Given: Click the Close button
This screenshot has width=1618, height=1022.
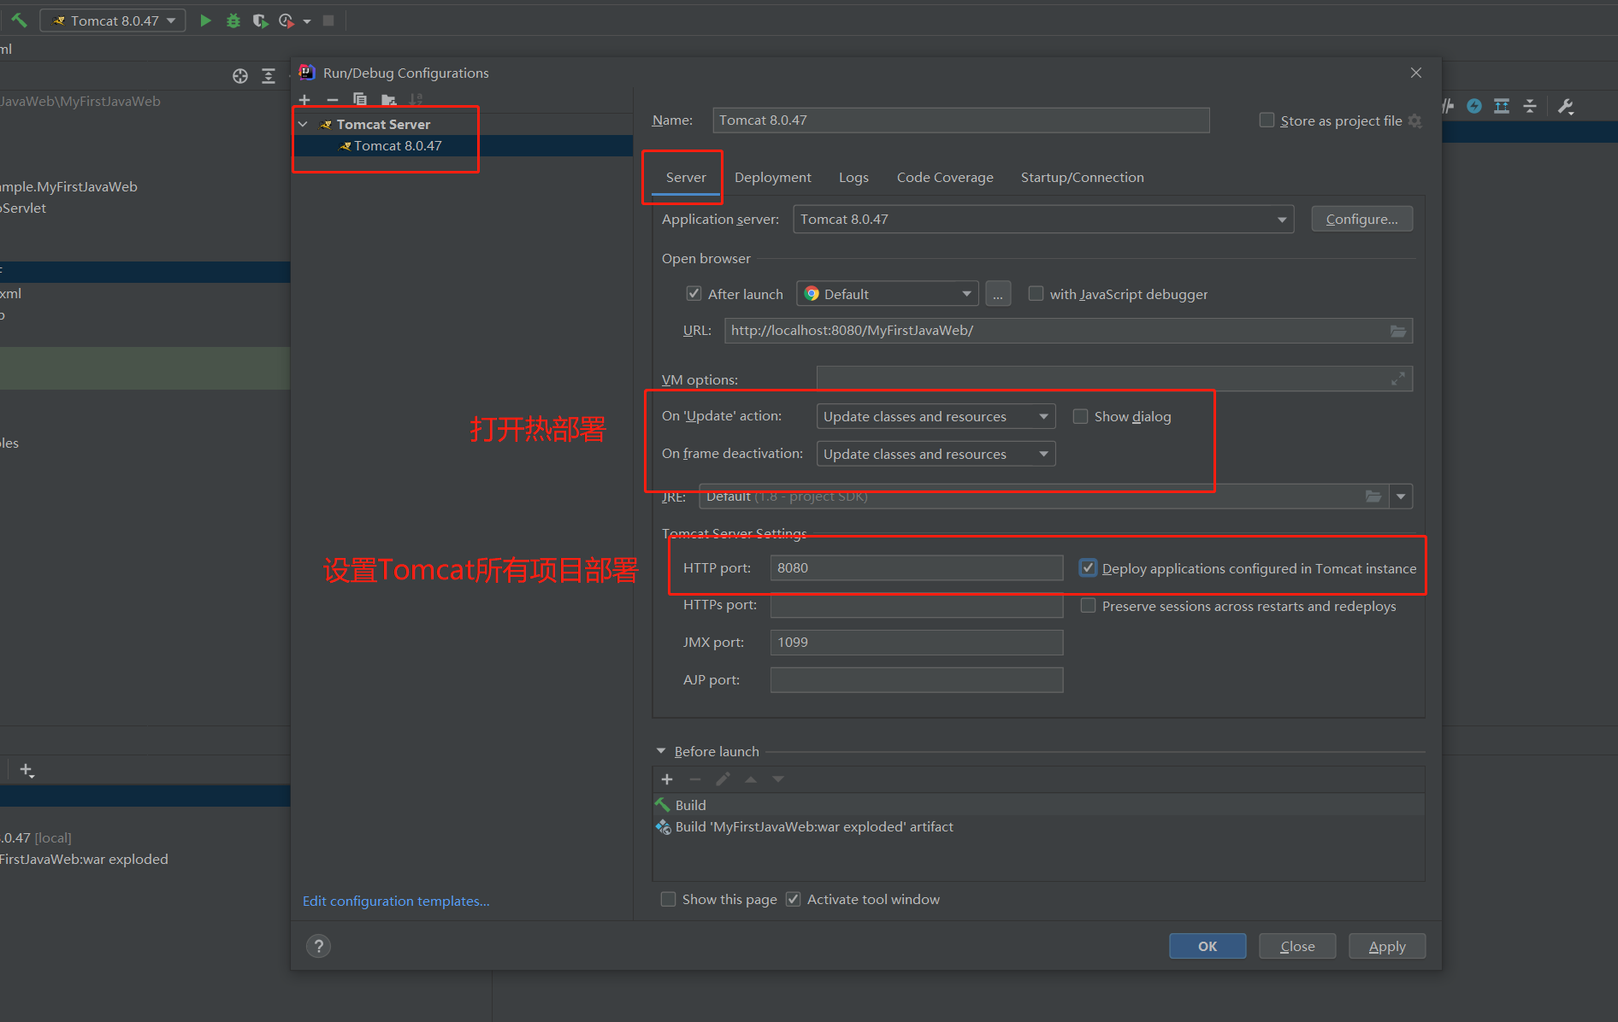Looking at the screenshot, I should (1297, 946).
